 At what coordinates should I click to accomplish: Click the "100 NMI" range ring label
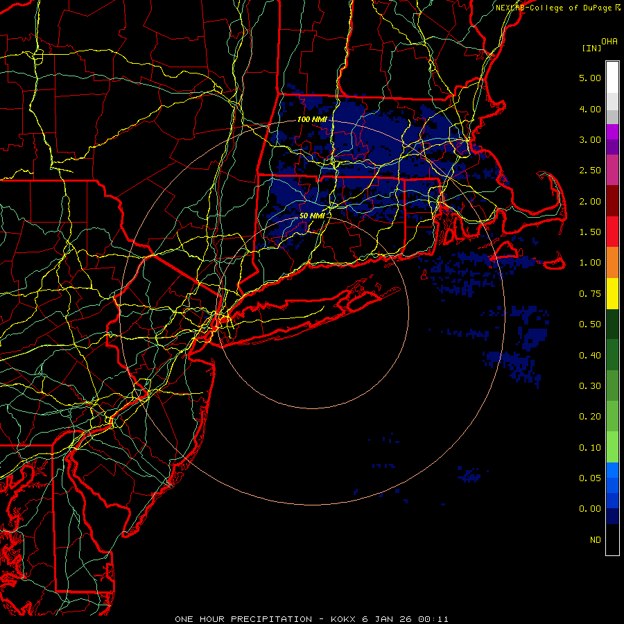coord(312,119)
